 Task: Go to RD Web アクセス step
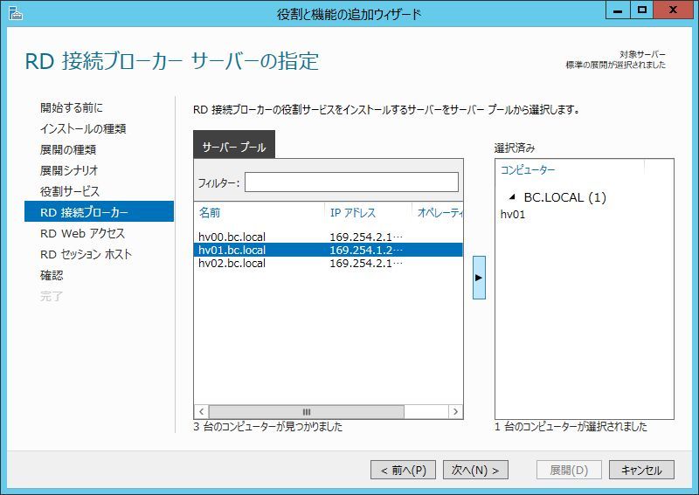click(82, 233)
